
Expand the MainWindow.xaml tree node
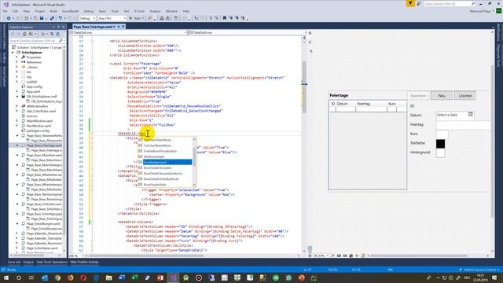[x=17, y=120]
